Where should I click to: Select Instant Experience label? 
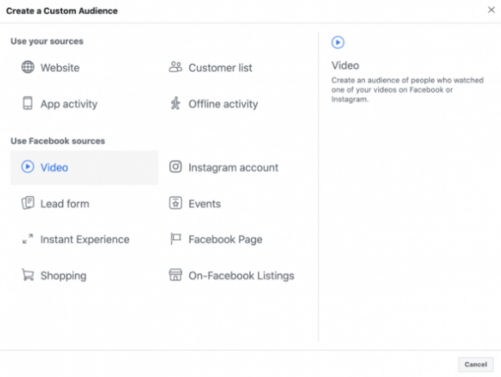84,239
